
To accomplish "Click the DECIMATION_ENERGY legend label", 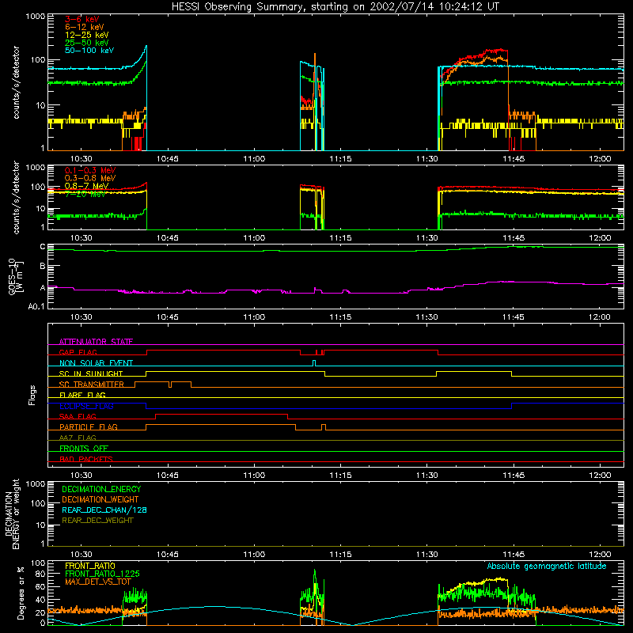I will [101, 489].
